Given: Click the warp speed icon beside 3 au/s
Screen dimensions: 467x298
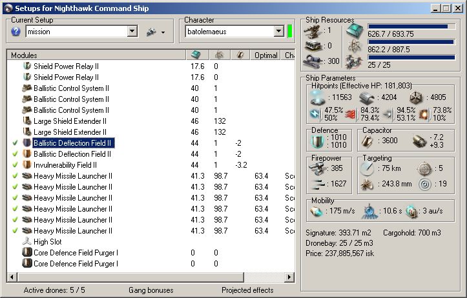Looking at the screenshot, I should (x=412, y=212).
